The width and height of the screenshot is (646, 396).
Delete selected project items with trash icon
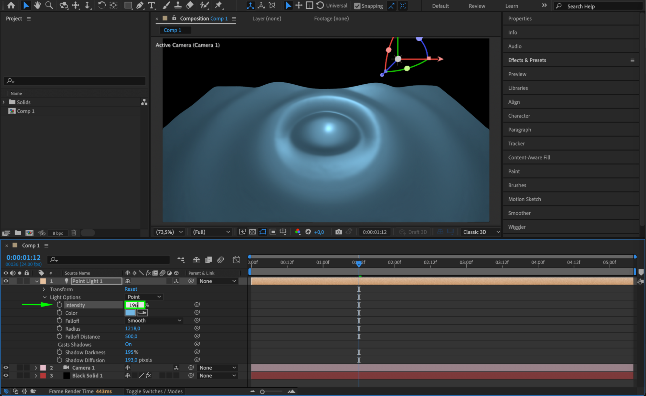[74, 233]
